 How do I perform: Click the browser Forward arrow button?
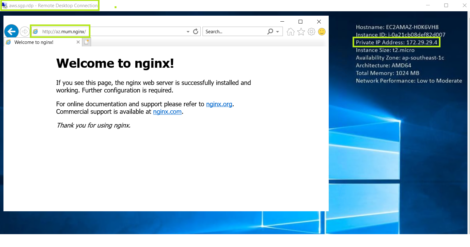click(24, 31)
